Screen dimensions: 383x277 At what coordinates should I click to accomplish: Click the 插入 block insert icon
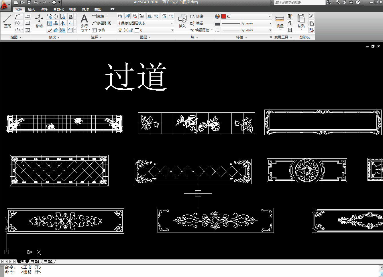point(182,21)
